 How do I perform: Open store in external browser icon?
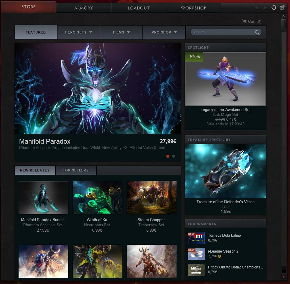pos(282,7)
